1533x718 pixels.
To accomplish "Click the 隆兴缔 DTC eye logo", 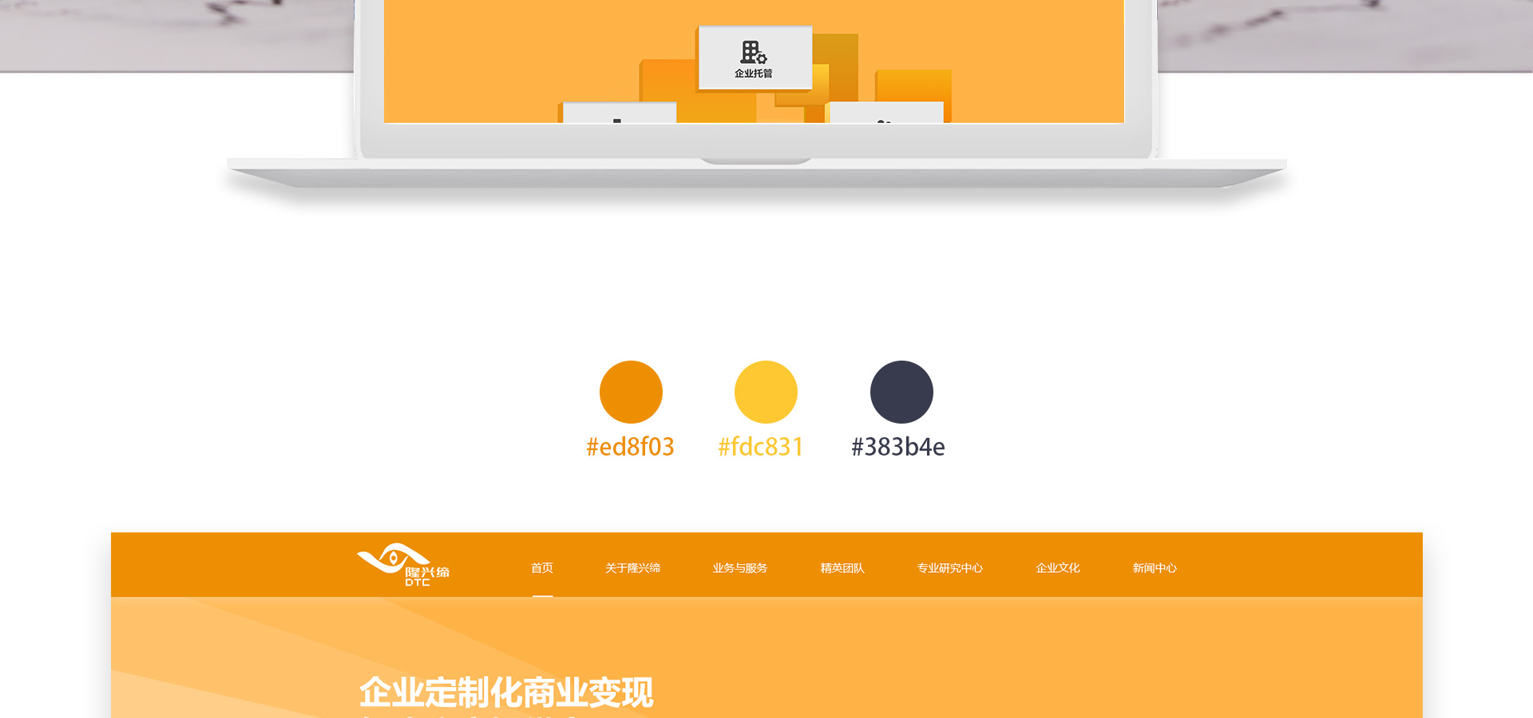I will point(402,565).
